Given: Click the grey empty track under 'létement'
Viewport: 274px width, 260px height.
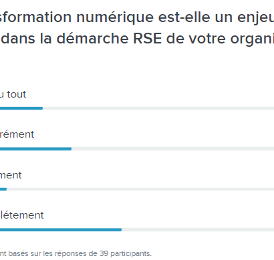Looking at the screenshot, I should pyautogui.click(x=198, y=230).
